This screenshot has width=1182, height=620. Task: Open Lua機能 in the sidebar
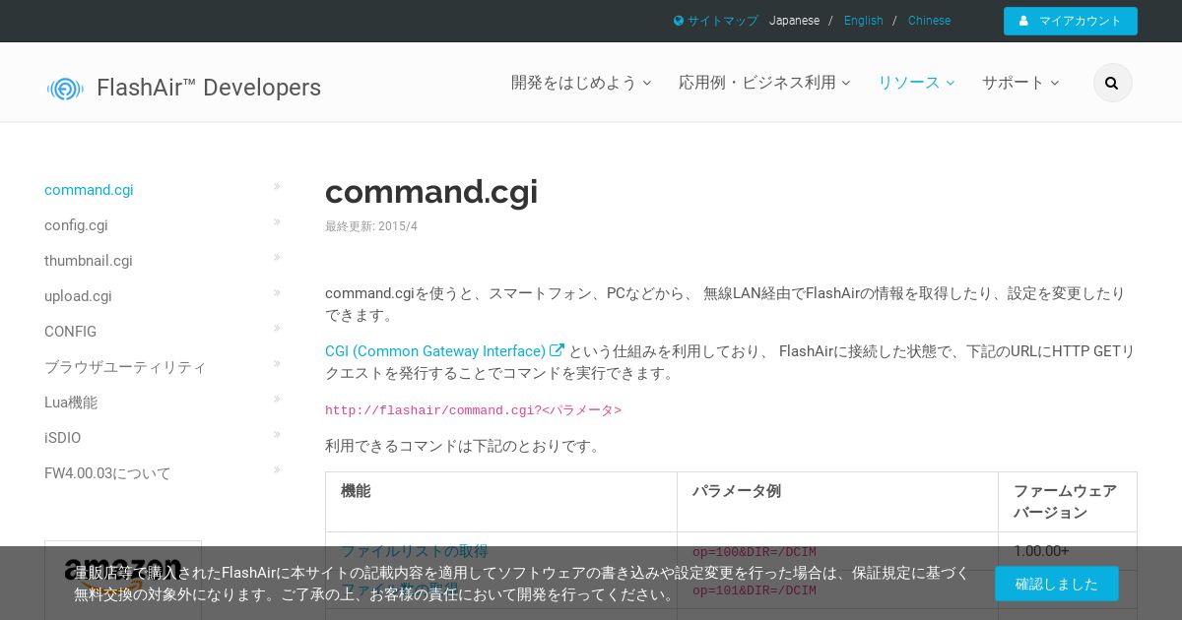71,403
